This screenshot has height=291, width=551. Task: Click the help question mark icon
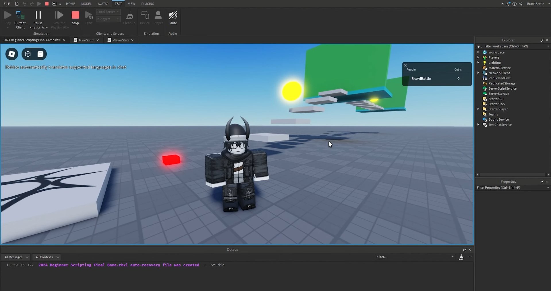coord(515,4)
